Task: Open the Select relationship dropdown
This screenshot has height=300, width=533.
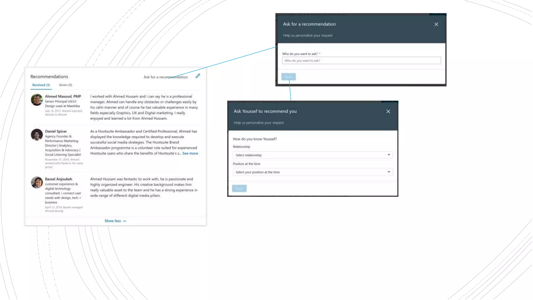Action: click(x=312, y=155)
